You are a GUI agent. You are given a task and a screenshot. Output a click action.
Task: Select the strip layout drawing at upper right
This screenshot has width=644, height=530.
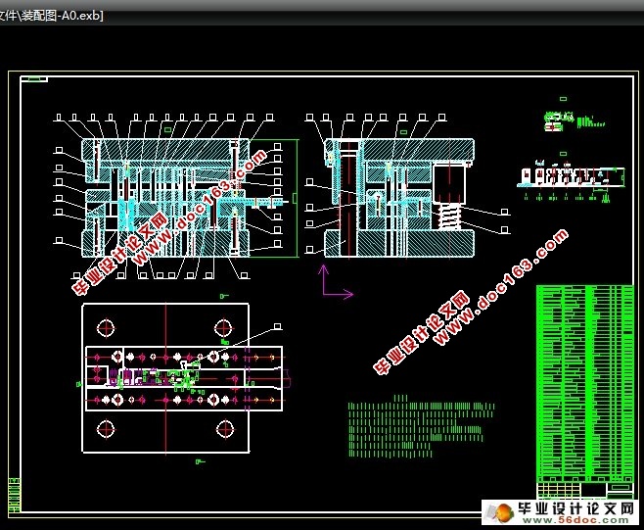[571, 181]
